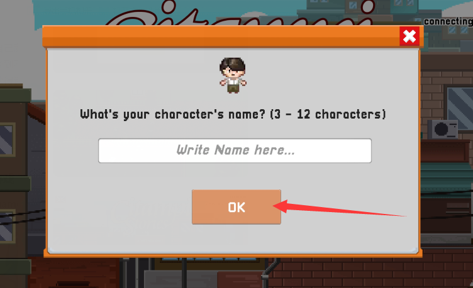Click the glass window on the right brick building
This screenshot has height=288, width=473.
pyautogui.click(x=459, y=108)
